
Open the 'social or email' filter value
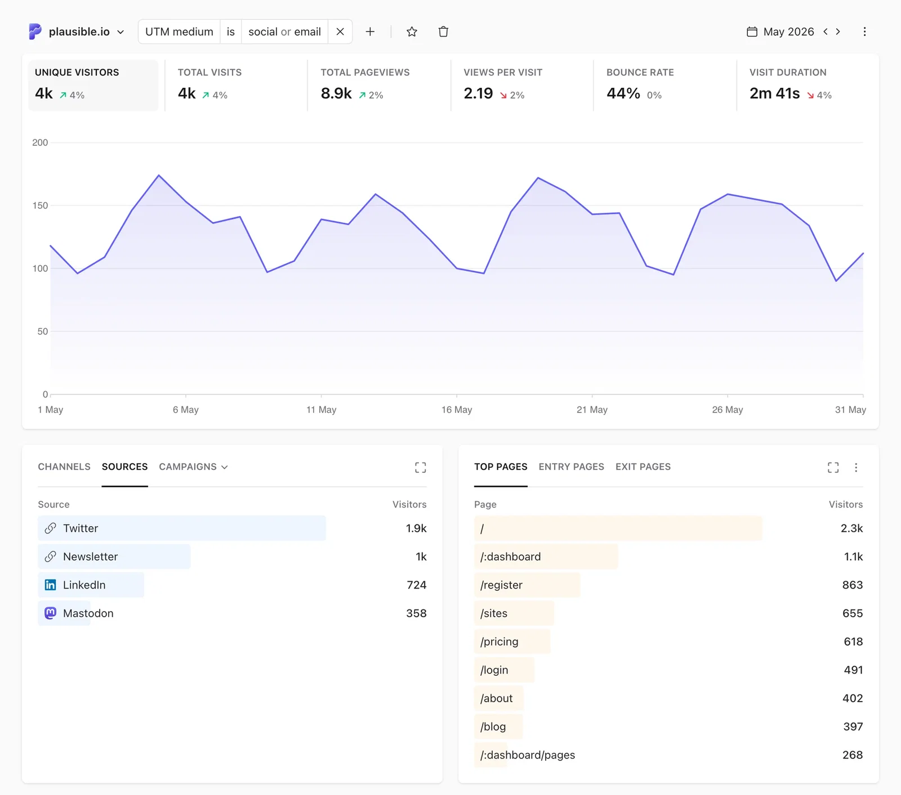(x=284, y=32)
